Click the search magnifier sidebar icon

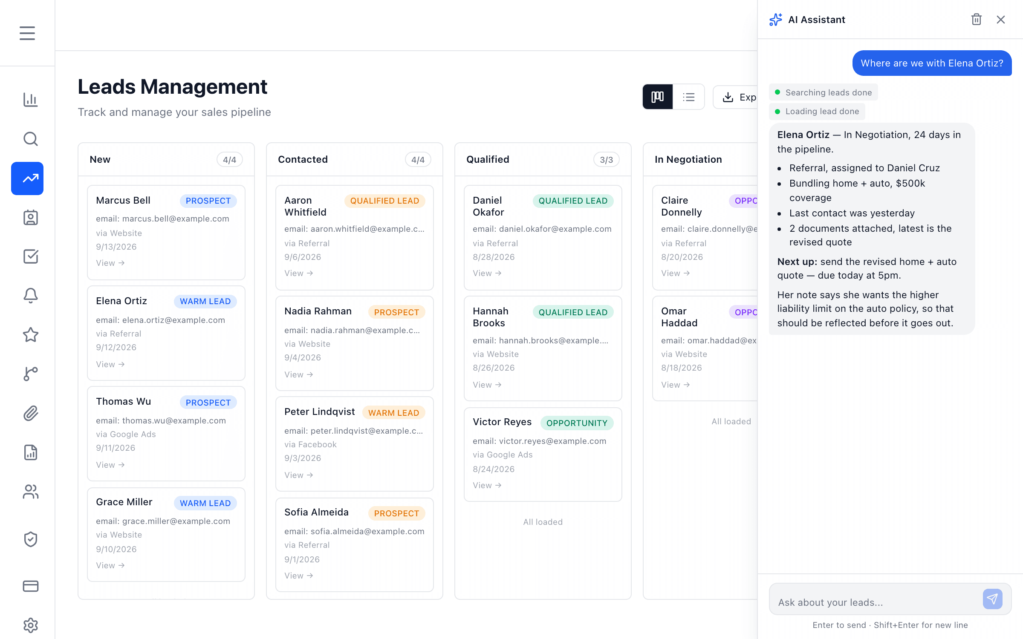tap(30, 139)
